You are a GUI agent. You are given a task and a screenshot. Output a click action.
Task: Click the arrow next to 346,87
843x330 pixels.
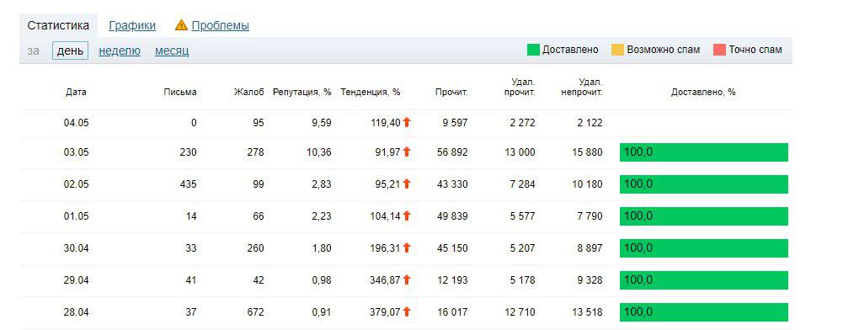tap(407, 280)
